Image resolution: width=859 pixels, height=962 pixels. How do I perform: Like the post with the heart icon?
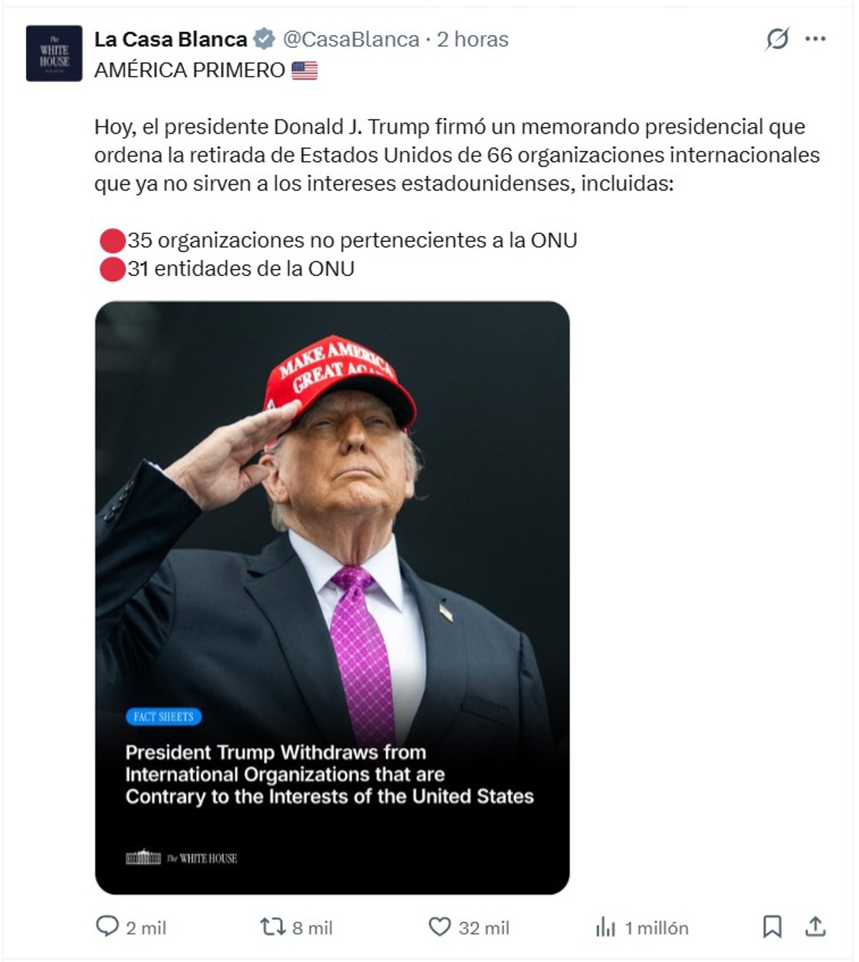tap(440, 927)
